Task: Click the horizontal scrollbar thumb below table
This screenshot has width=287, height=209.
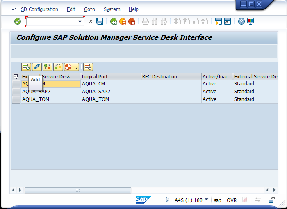Action: [x=78, y=190]
